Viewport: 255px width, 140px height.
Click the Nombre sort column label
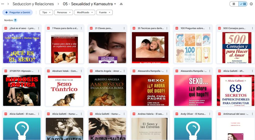click(x=8, y=20)
